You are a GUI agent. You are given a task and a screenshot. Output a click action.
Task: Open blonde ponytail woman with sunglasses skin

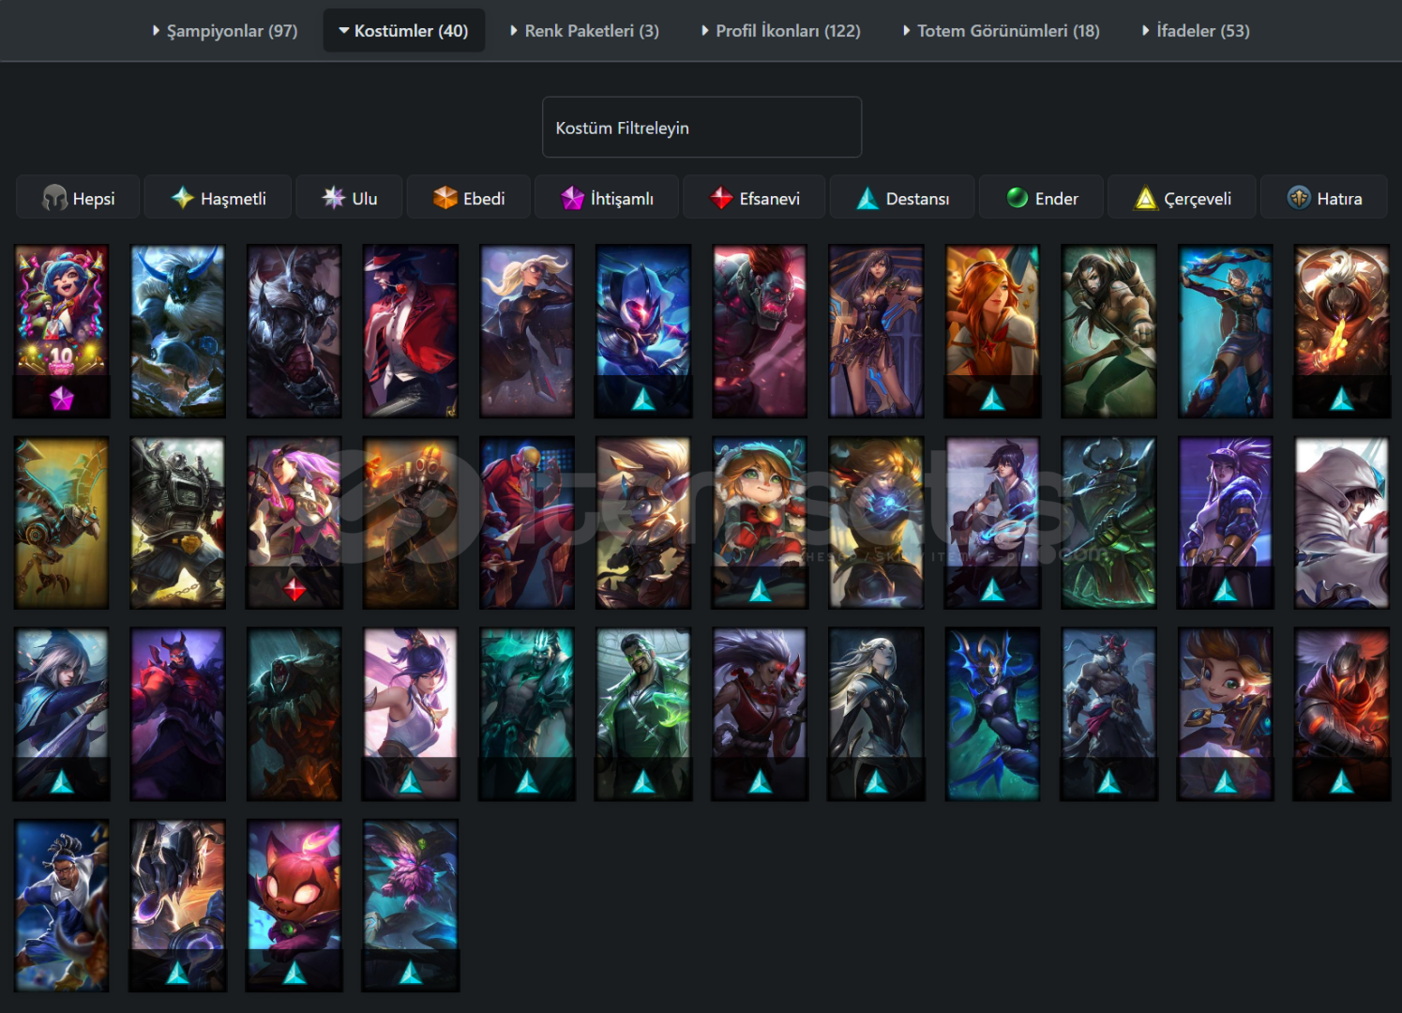point(526,331)
